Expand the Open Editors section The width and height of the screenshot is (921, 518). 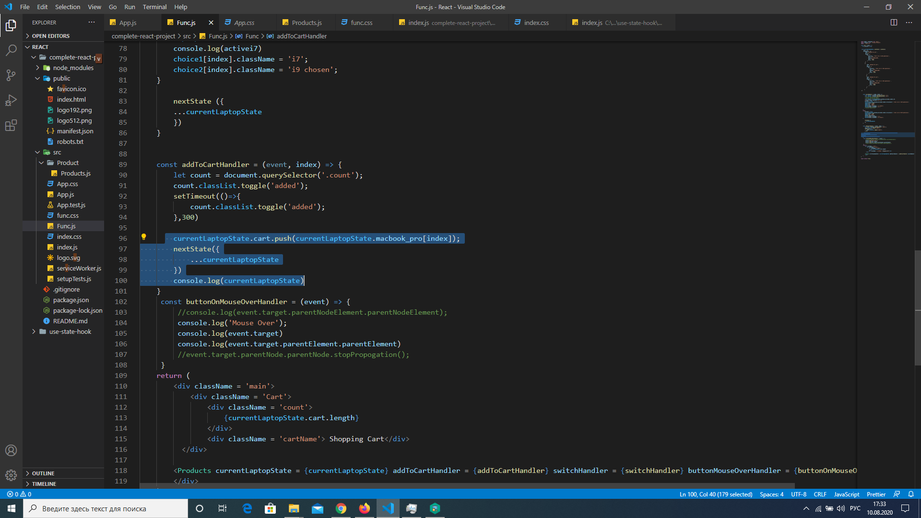point(63,36)
